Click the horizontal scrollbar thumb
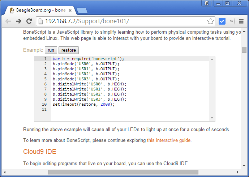 (123, 172)
